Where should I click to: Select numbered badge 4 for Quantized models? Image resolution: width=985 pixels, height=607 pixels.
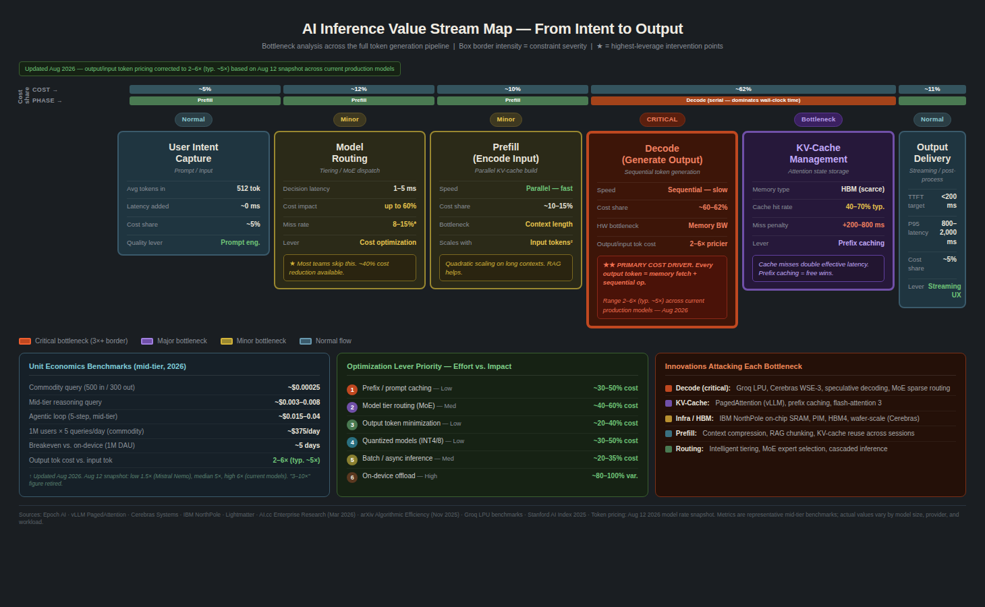pyautogui.click(x=352, y=442)
